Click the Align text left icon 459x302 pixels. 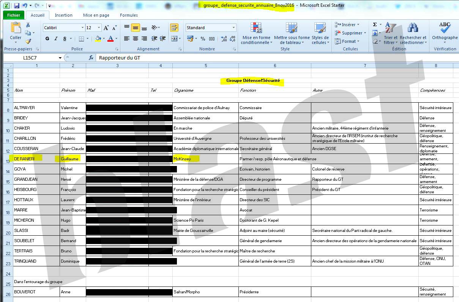click(127, 39)
